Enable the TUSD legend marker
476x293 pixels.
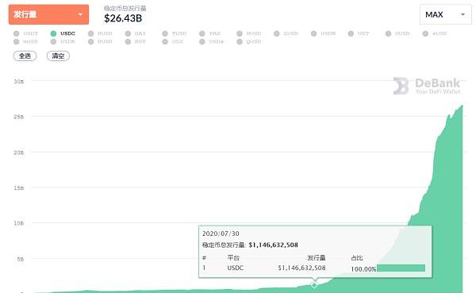pyautogui.click(x=165, y=33)
